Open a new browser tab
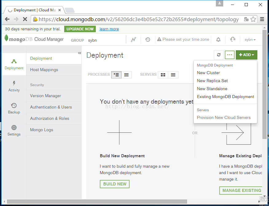This screenshot has width=269, height=206. pyautogui.click(x=70, y=10)
